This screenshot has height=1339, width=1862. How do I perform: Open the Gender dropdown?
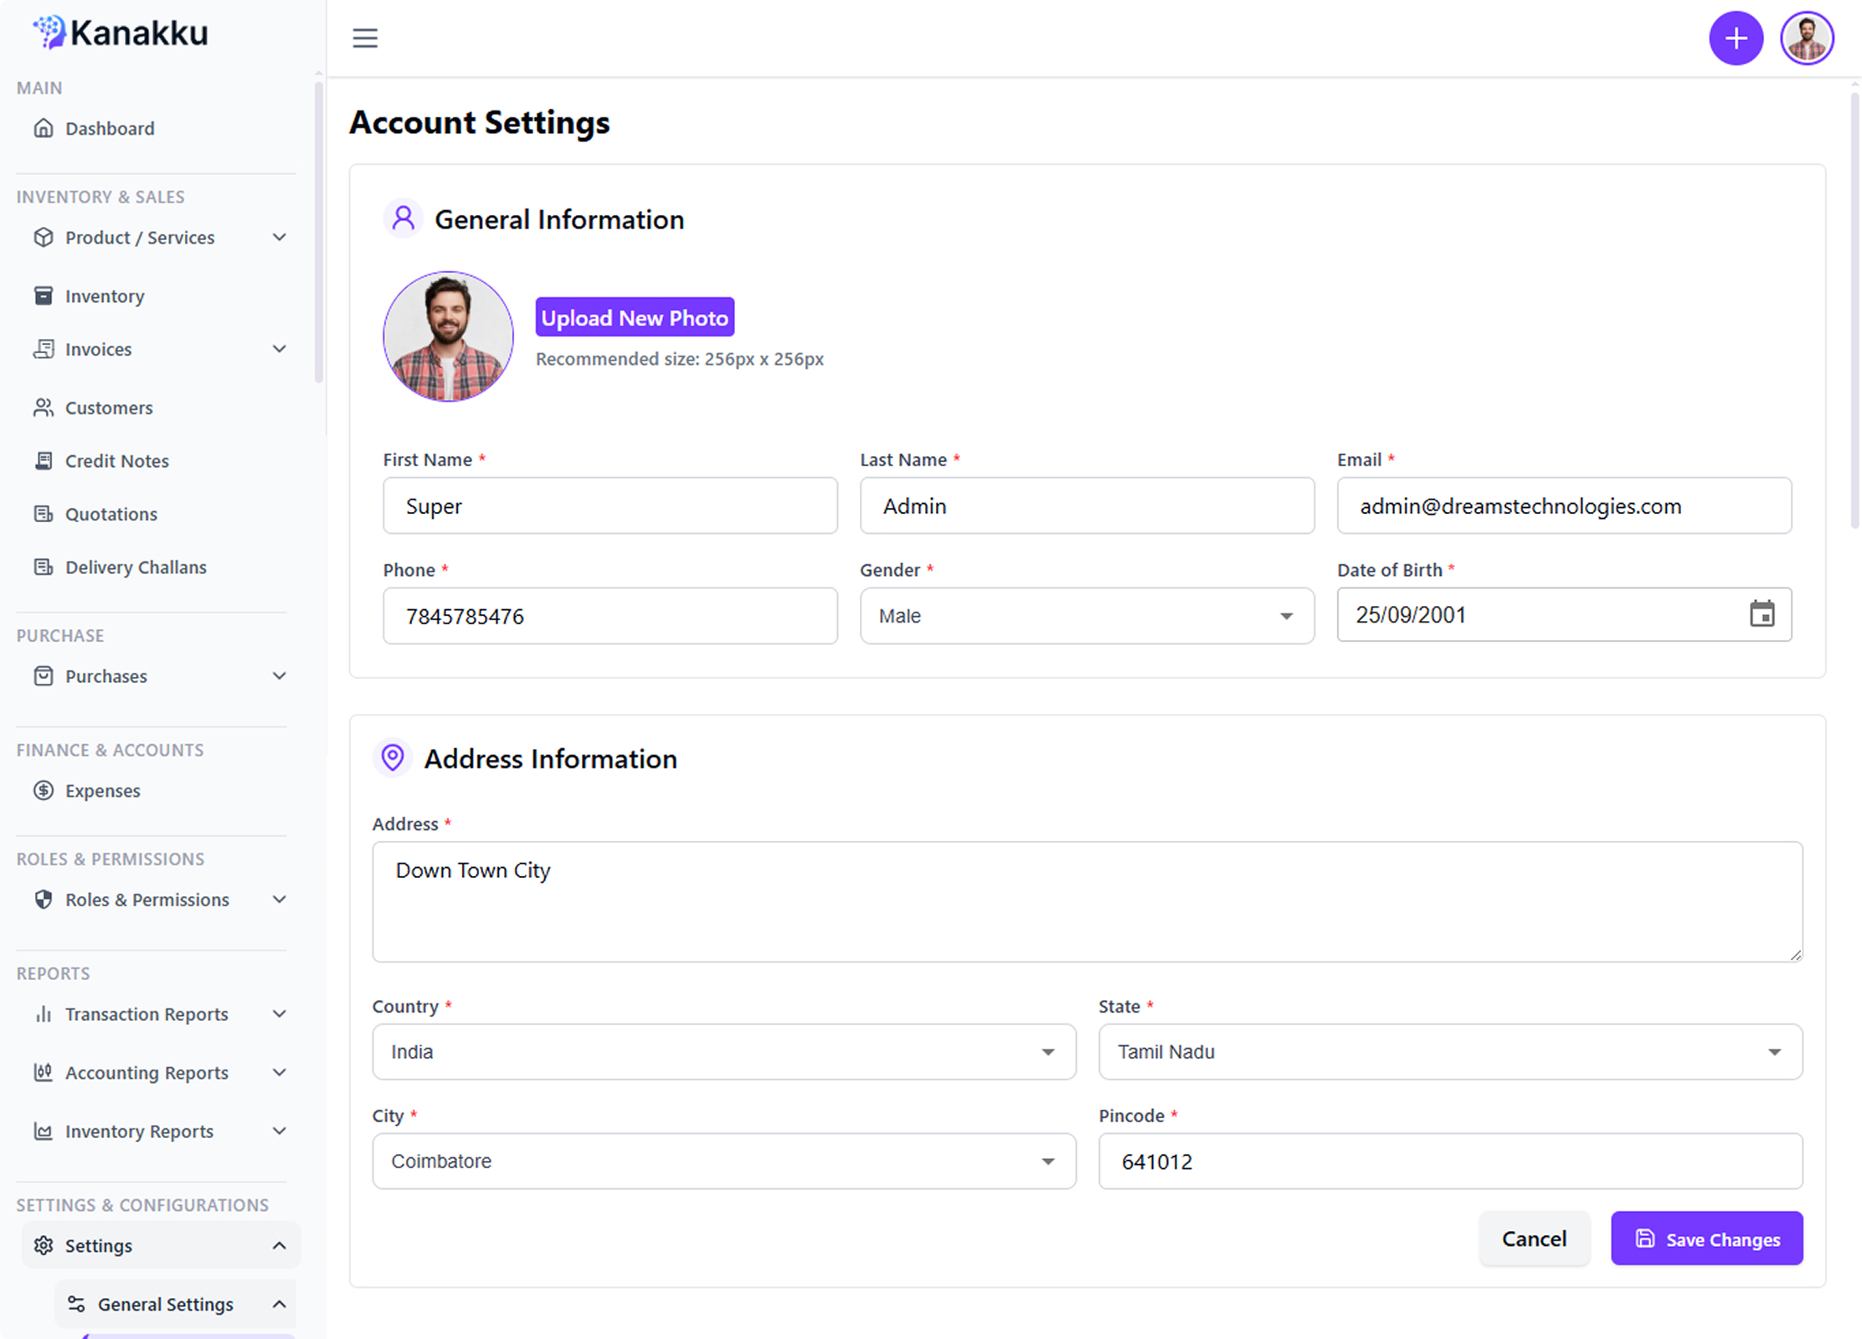[x=1087, y=616]
